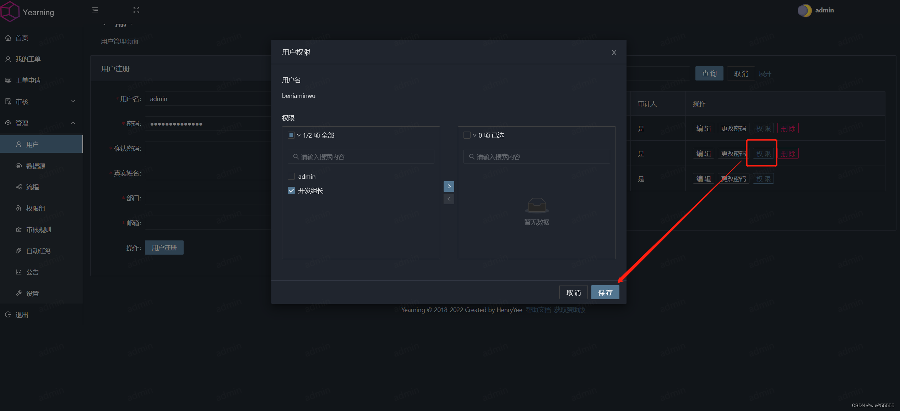The width and height of the screenshot is (900, 411).
Task: Click search icon in left permission list
Action: coord(296,156)
